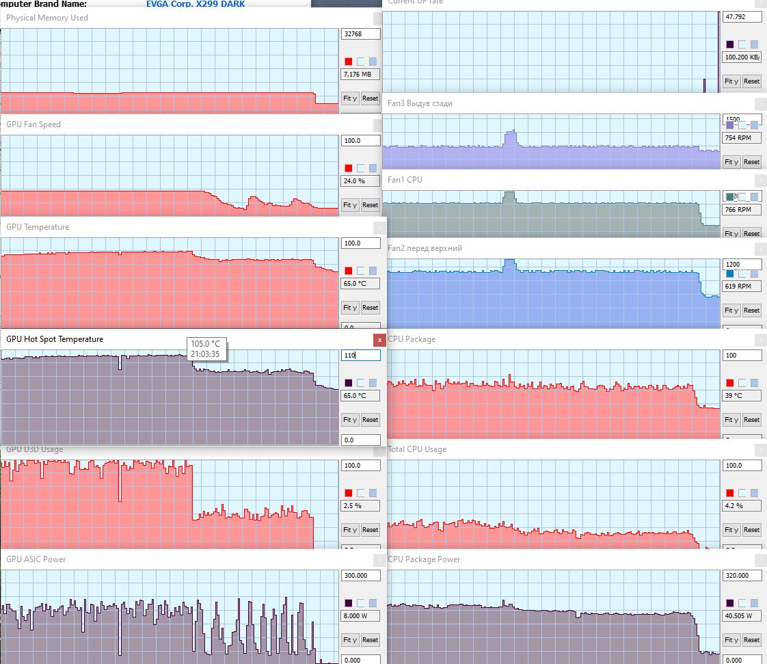This screenshot has height=664, width=767.
Task: Click the red color swatch in Physical Memory Used
Action: [x=348, y=62]
